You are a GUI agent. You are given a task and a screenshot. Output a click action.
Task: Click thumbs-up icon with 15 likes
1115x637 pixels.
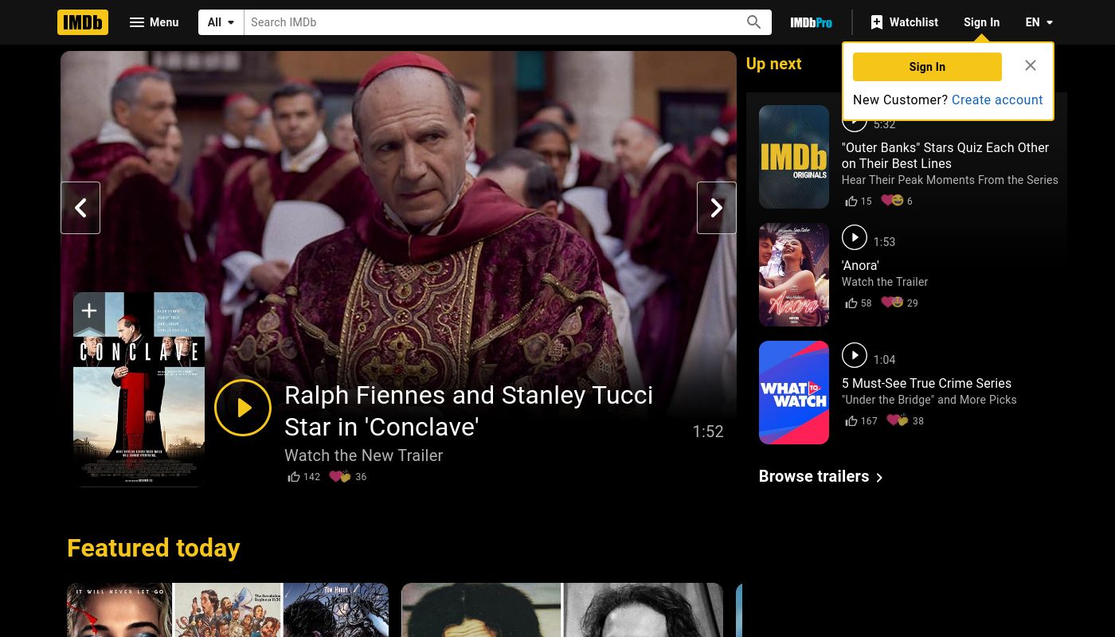(851, 201)
